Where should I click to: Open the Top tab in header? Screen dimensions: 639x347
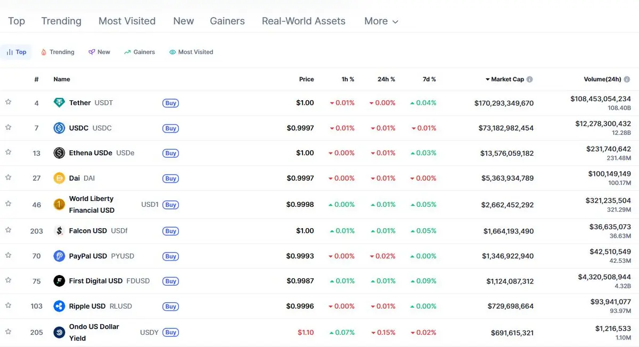tap(17, 21)
